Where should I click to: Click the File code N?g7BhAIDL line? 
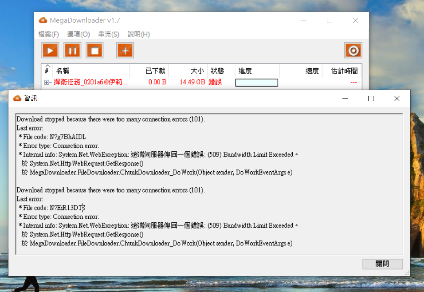52,137
